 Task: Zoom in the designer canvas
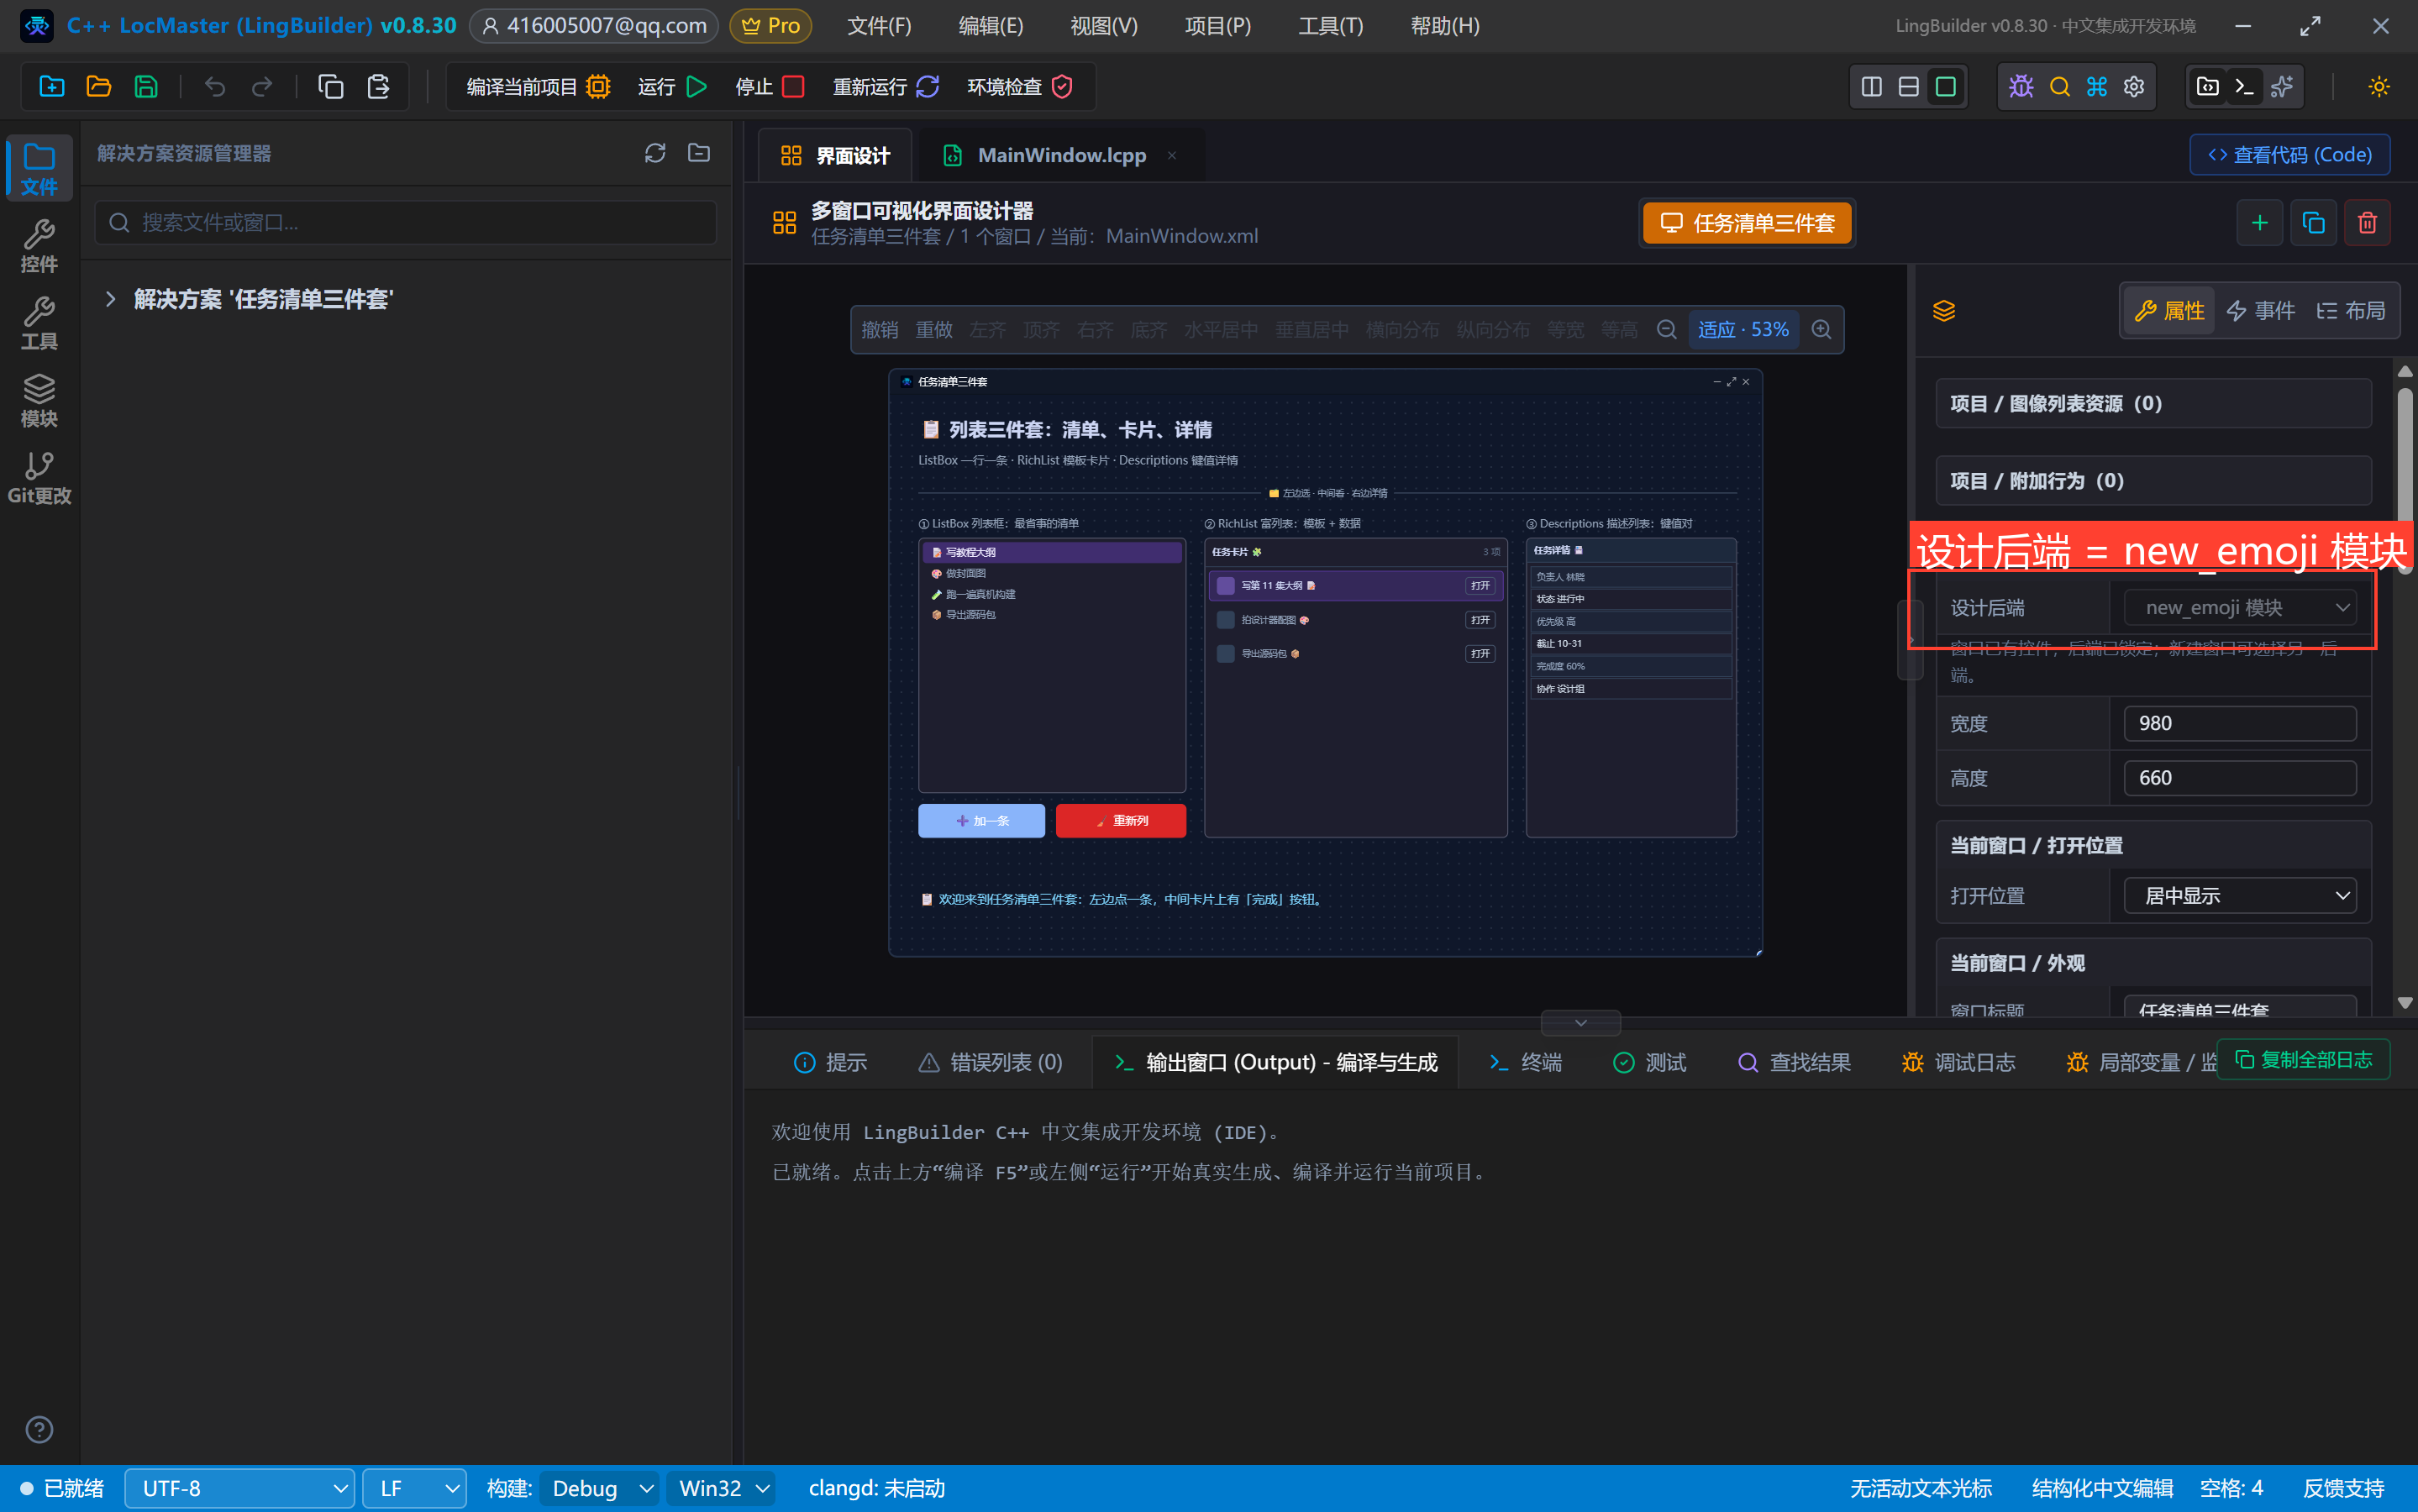1821,329
